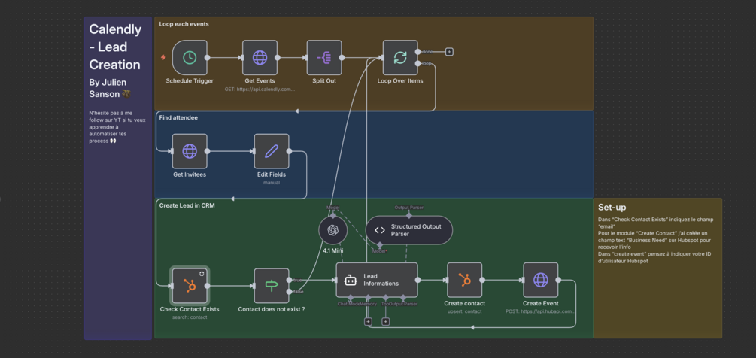Click the Loop Over Items done output connector
The width and height of the screenshot is (756, 358).
coord(418,52)
